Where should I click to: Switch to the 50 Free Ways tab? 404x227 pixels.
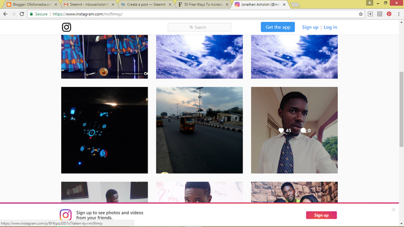tap(203, 4)
